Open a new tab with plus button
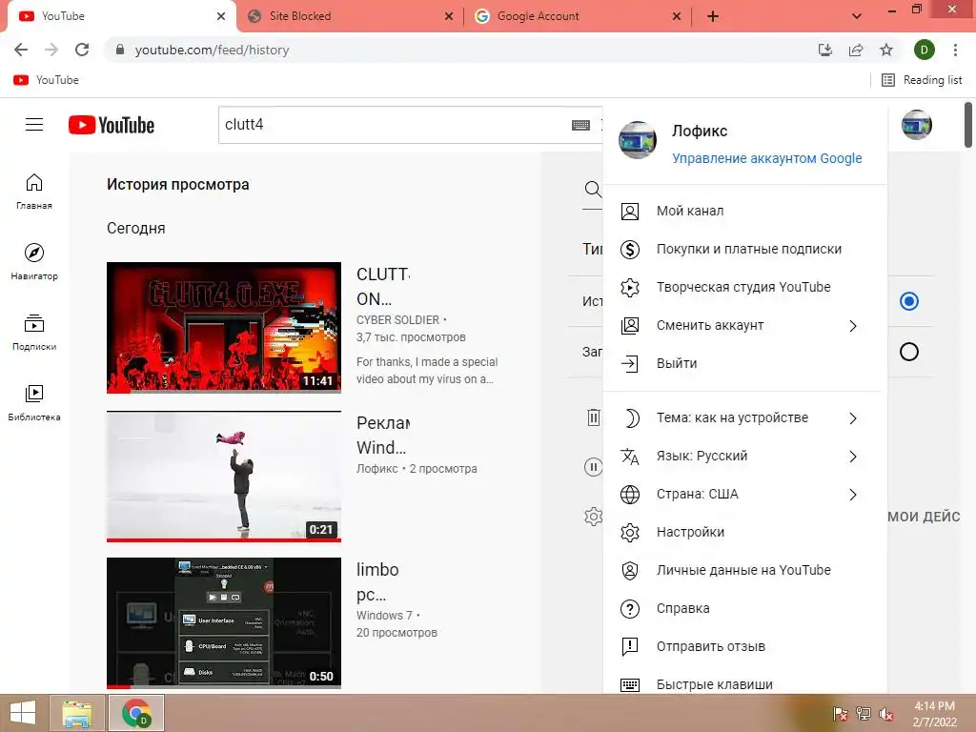 713,16
